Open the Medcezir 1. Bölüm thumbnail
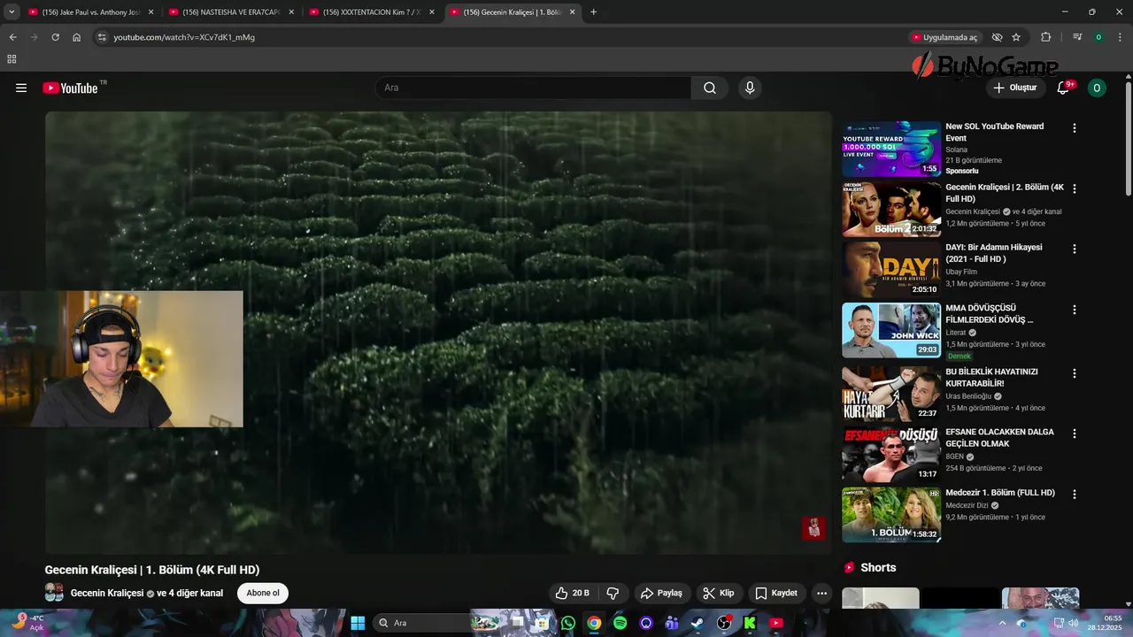1133x637 pixels. 891,514
